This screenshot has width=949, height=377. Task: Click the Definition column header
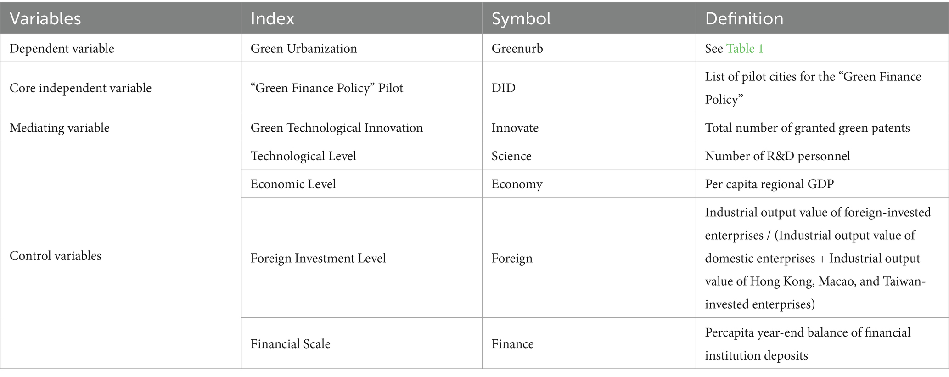[744, 18]
